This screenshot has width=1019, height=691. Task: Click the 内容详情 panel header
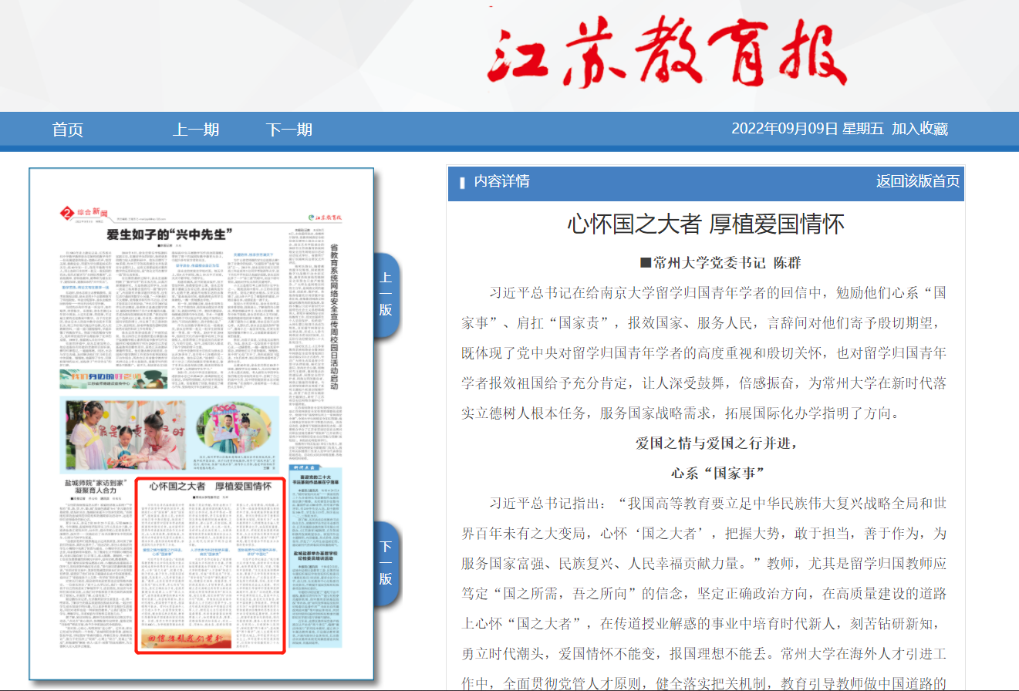click(x=501, y=181)
